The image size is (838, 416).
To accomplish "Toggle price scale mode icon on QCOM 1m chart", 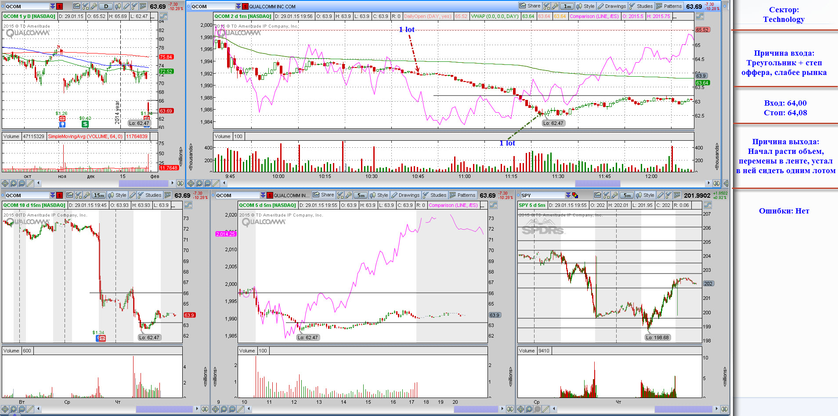I will coord(700,16).
